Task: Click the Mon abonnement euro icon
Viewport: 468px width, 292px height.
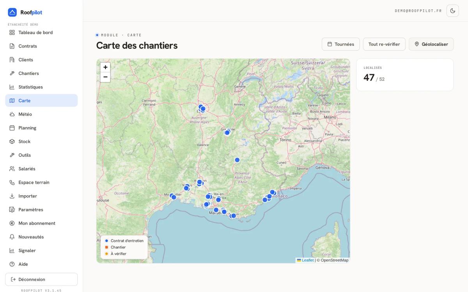Action: [12, 223]
